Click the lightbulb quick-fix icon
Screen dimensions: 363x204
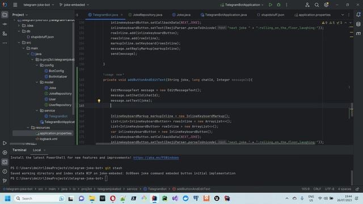point(99,101)
